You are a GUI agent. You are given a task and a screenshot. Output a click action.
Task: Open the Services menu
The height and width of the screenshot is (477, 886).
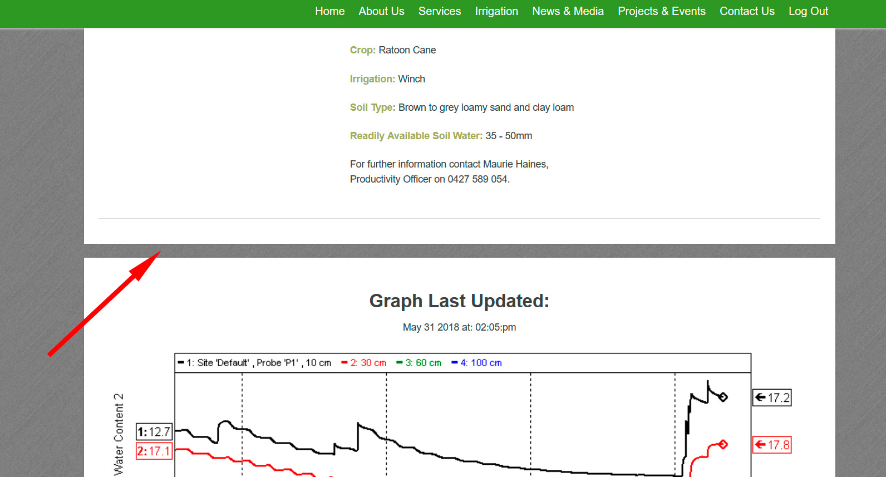click(x=439, y=11)
